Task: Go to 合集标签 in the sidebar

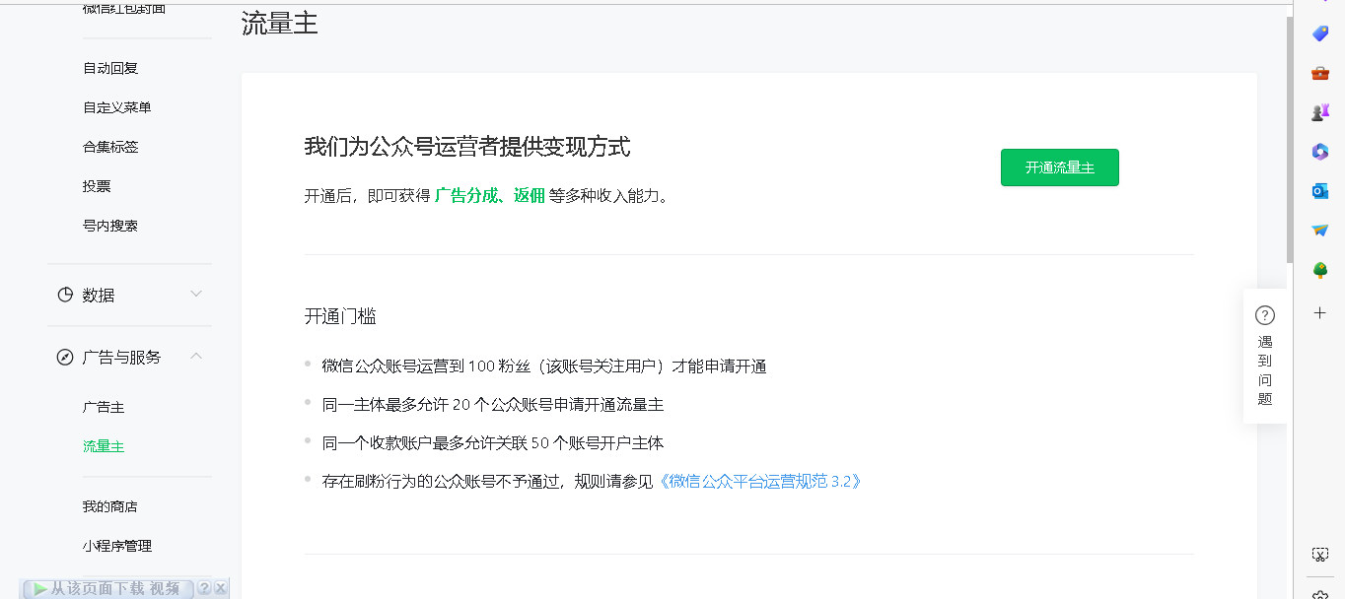Action: pyautogui.click(x=110, y=147)
